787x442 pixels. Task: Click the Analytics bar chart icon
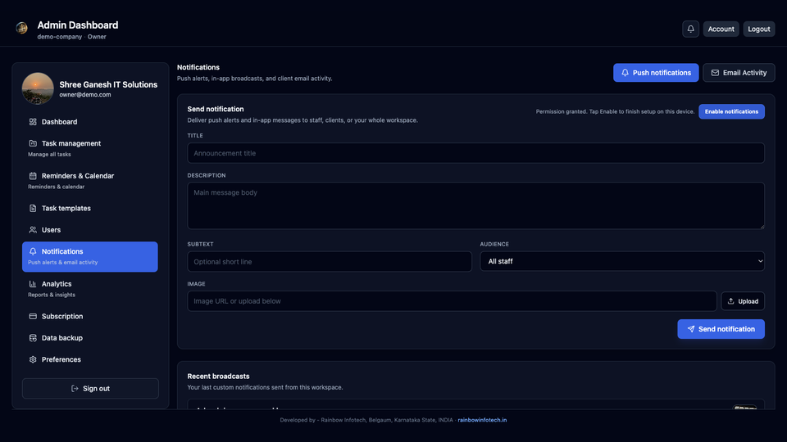pos(33,284)
